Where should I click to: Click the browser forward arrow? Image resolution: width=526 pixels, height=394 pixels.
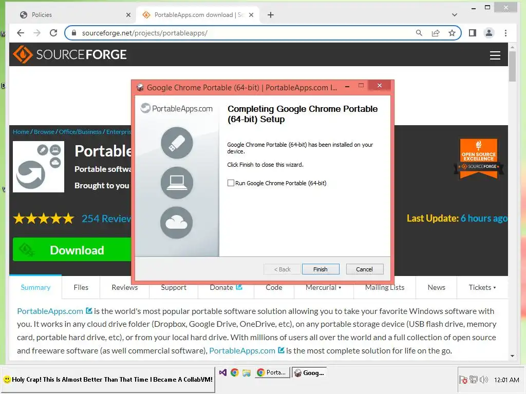(37, 33)
